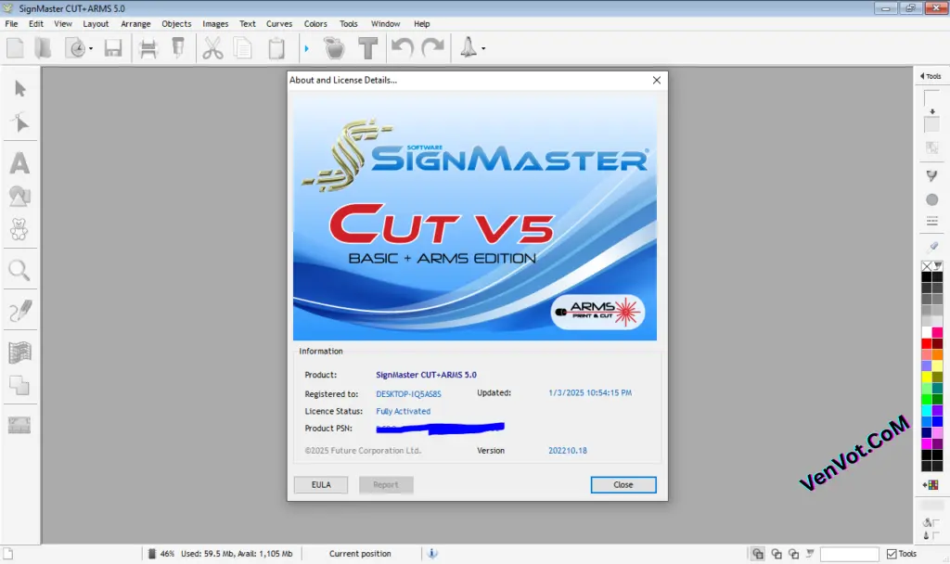
Task: Dismiss About dialog with X button
Action: (x=657, y=80)
